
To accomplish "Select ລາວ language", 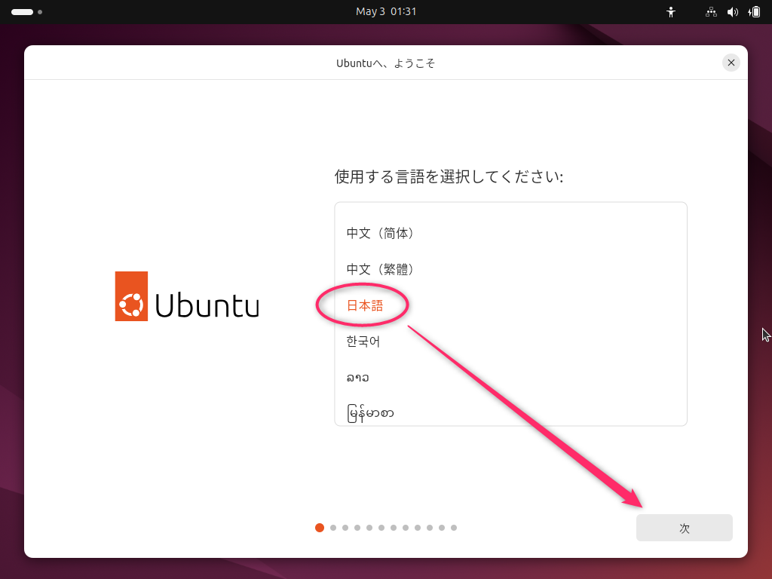I will click(x=510, y=377).
